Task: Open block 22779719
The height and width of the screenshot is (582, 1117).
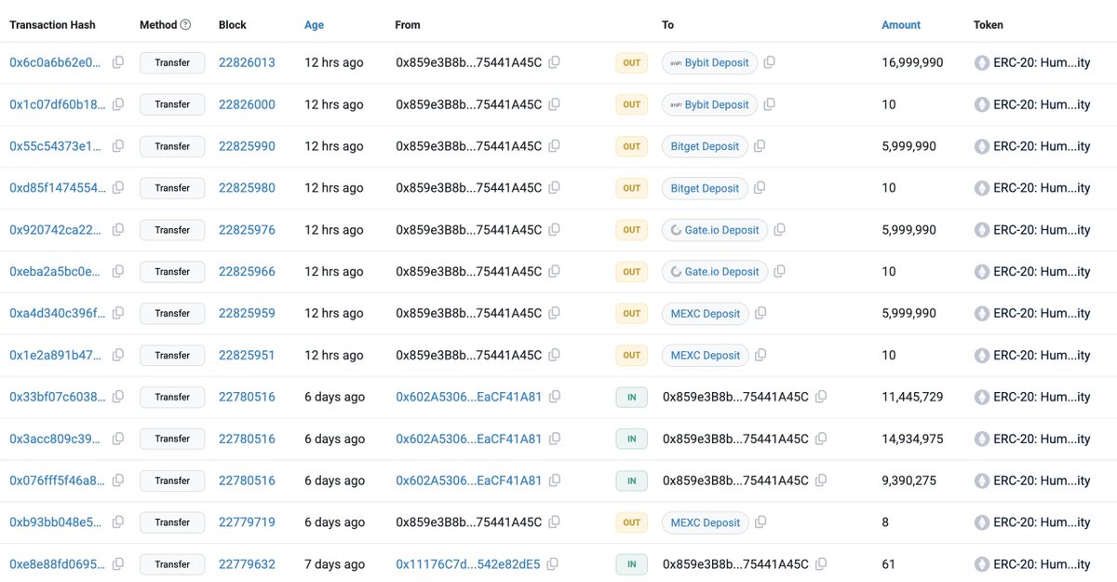Action: coord(247,522)
